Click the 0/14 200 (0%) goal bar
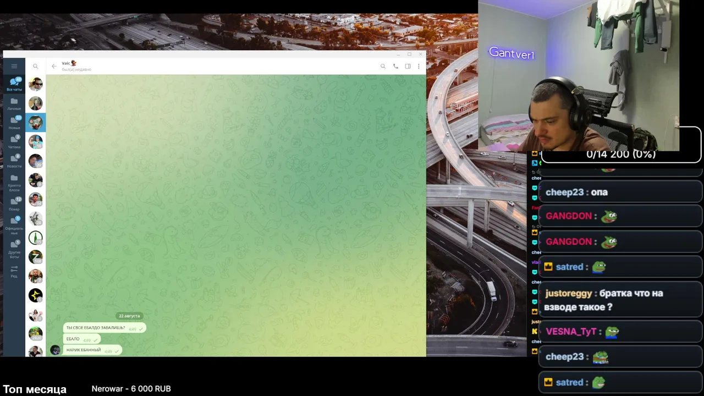This screenshot has width=704, height=396. [621, 155]
